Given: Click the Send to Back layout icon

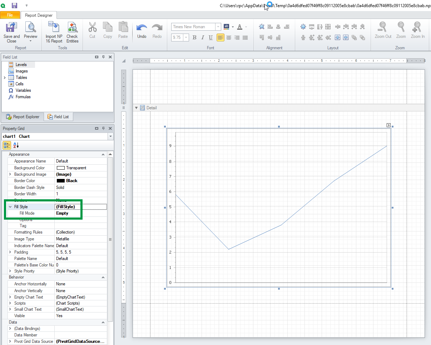Looking at the screenshot, I should 362,37.
